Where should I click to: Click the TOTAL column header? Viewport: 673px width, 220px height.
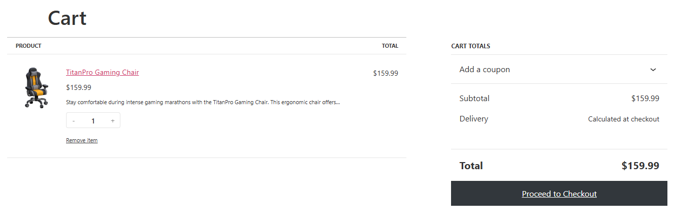tap(390, 46)
